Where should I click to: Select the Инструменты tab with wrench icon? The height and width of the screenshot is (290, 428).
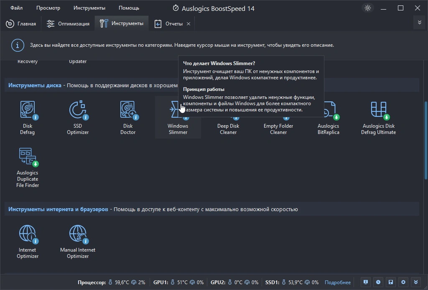pos(122,23)
